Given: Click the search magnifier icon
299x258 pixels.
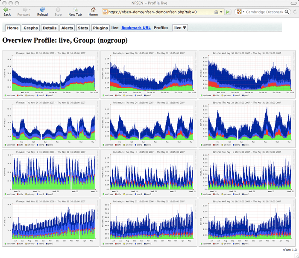Looking at the screenshot, I should 287,12.
